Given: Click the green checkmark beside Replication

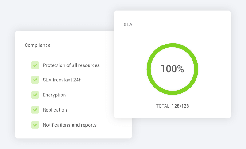Looking at the screenshot, I should 35,110.
